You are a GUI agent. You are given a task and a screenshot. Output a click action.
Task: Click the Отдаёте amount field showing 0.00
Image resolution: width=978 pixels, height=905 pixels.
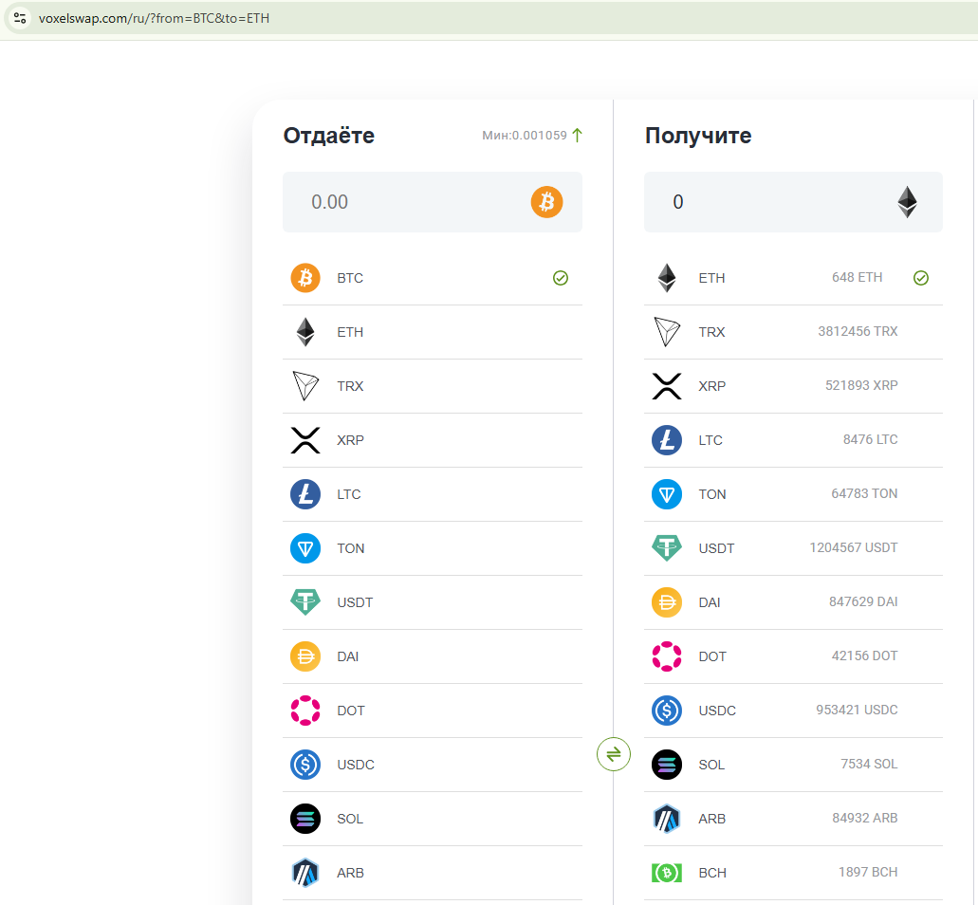tap(433, 202)
